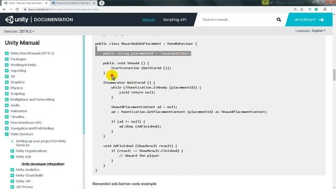
Task: Expand the 2D node
Action: tap(7, 77)
